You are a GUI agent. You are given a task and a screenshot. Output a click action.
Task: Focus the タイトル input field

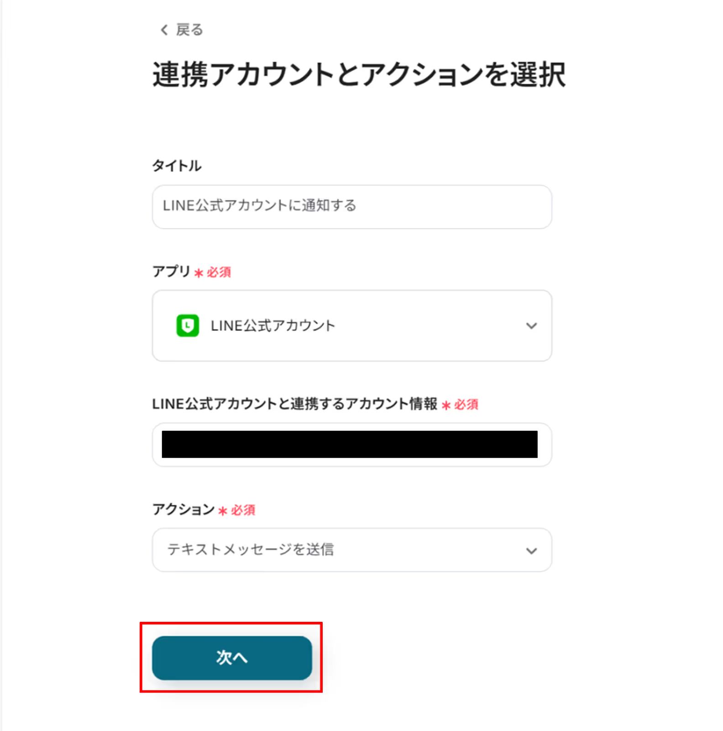click(352, 207)
